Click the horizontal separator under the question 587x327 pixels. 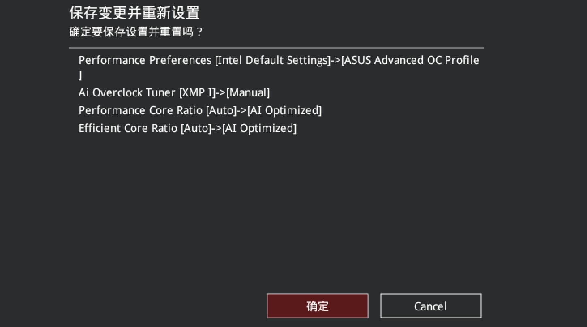click(x=276, y=48)
